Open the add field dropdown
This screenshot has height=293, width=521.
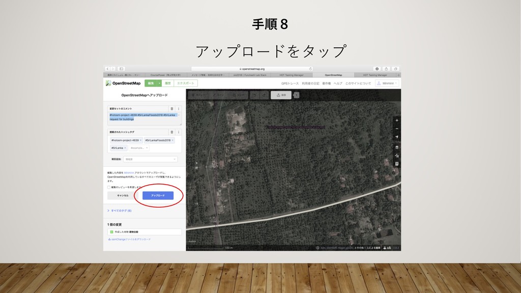(150, 159)
